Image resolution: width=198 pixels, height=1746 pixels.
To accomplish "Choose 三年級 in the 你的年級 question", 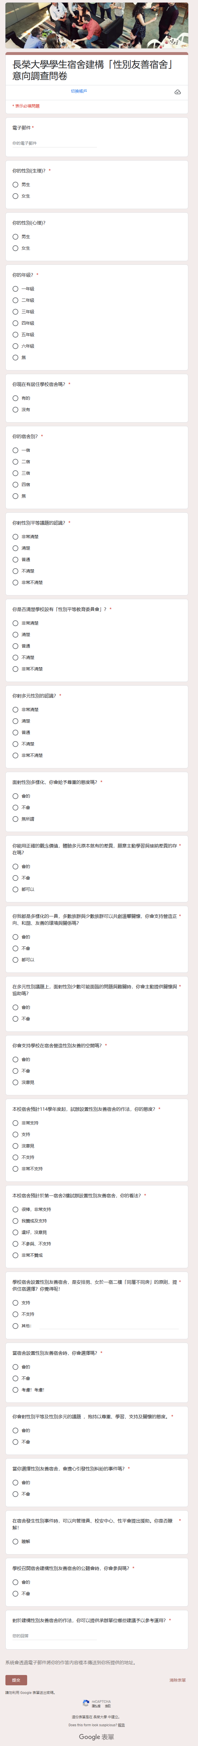I will tap(15, 312).
